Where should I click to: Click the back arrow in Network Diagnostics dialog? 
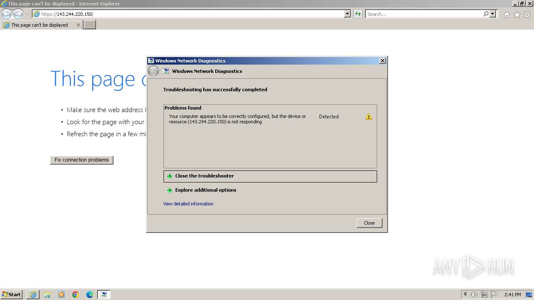(x=154, y=71)
